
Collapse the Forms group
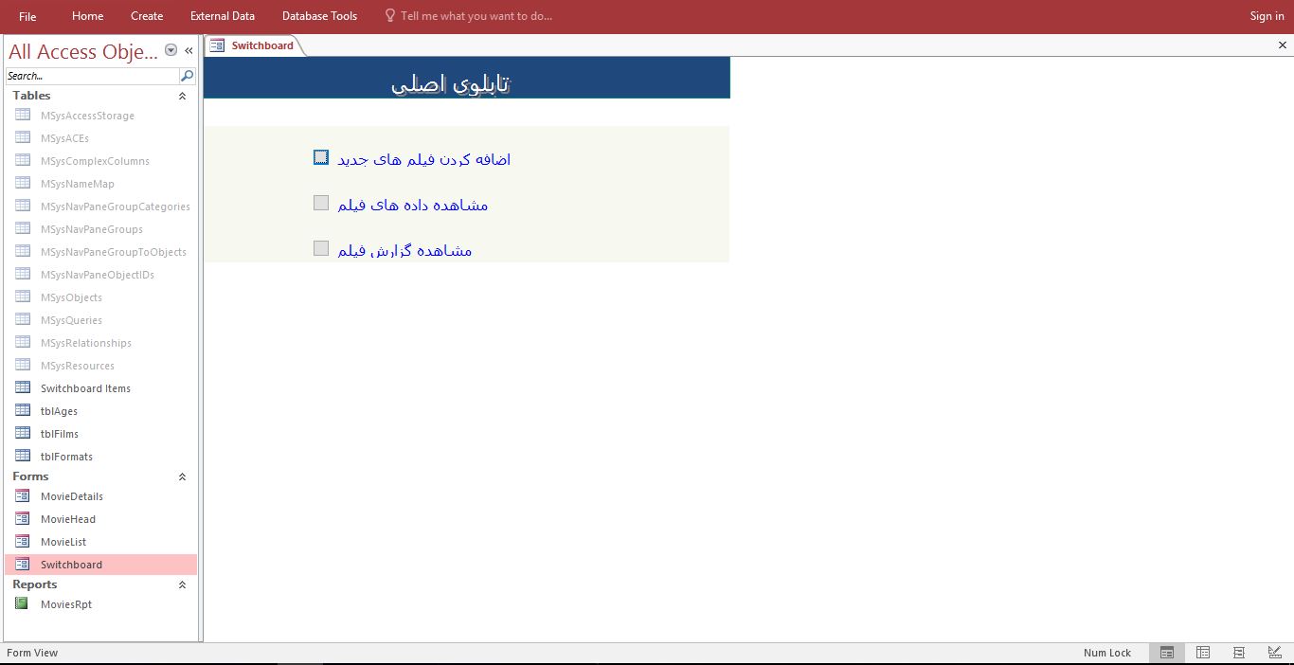pyautogui.click(x=182, y=476)
